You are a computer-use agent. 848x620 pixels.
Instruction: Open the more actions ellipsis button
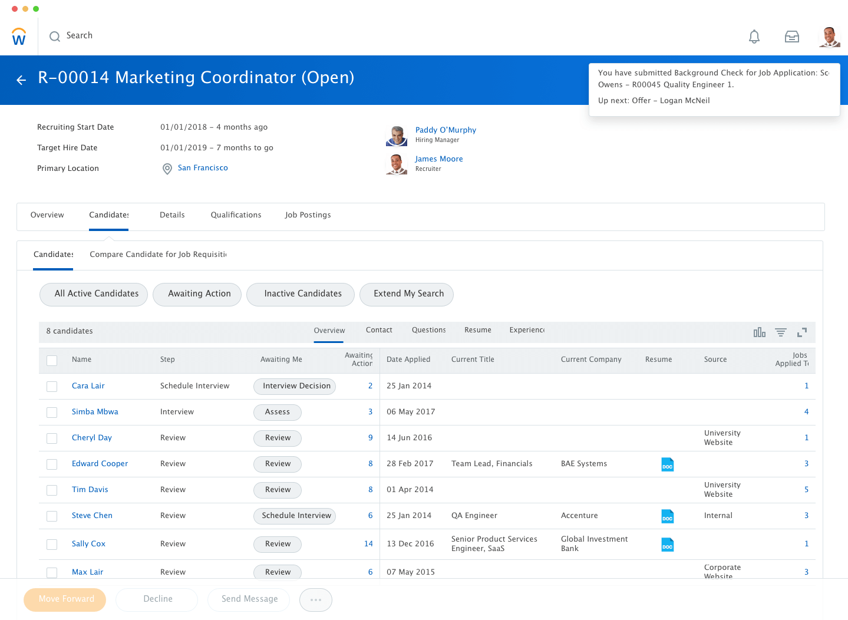316,600
